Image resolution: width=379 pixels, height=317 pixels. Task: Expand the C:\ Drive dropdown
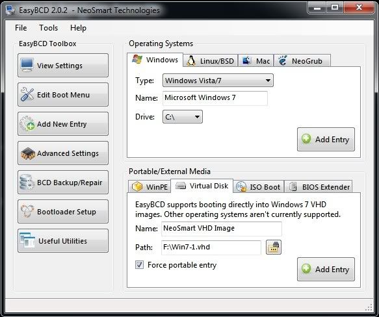pyautogui.click(x=183, y=117)
